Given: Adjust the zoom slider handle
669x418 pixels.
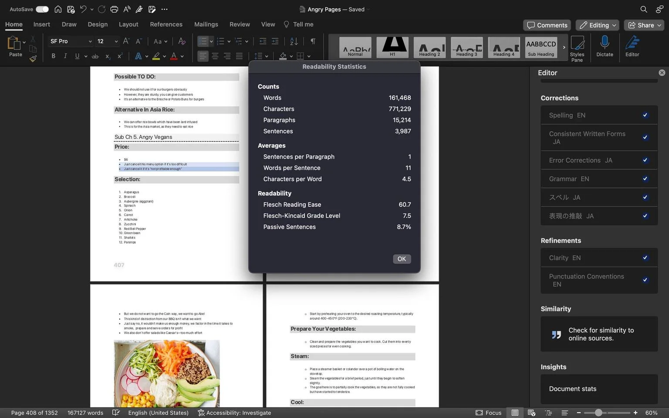Looking at the screenshot, I should tap(598, 412).
